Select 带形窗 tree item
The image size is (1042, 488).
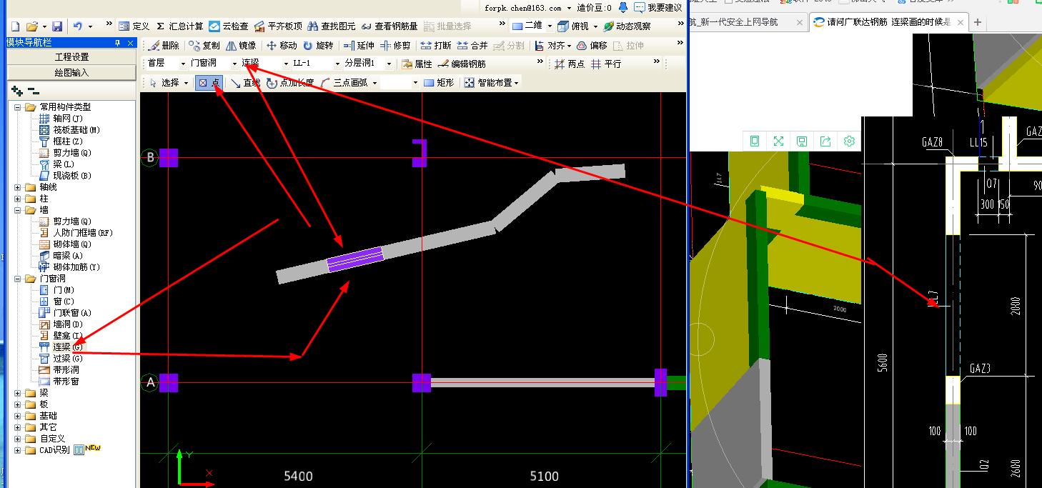click(x=59, y=382)
